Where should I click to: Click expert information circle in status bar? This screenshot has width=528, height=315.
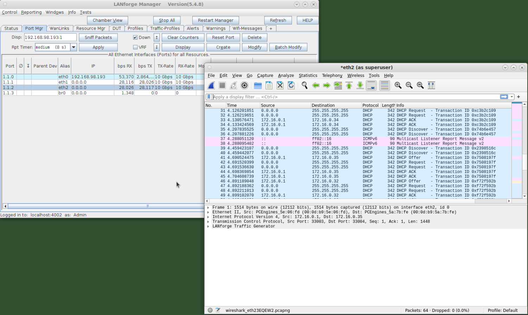(210, 310)
